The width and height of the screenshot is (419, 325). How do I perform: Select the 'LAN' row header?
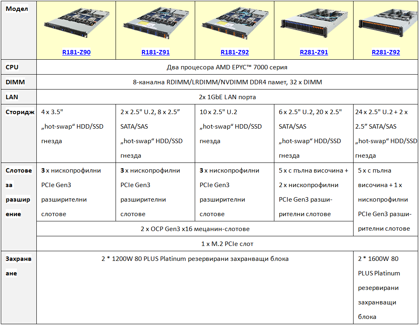point(19,97)
